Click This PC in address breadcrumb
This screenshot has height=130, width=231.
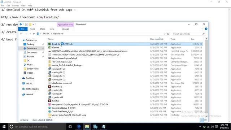pos(46,34)
